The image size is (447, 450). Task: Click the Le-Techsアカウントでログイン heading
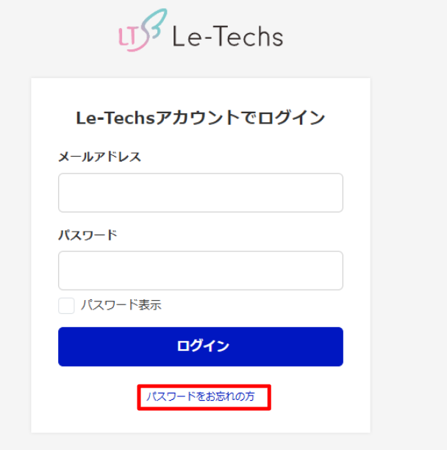(201, 118)
